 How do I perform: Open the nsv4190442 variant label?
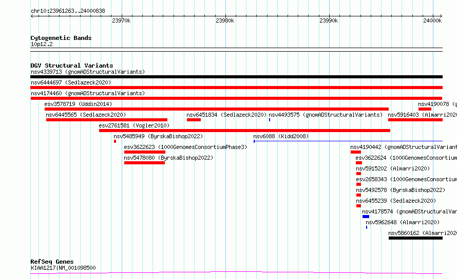click(x=404, y=147)
